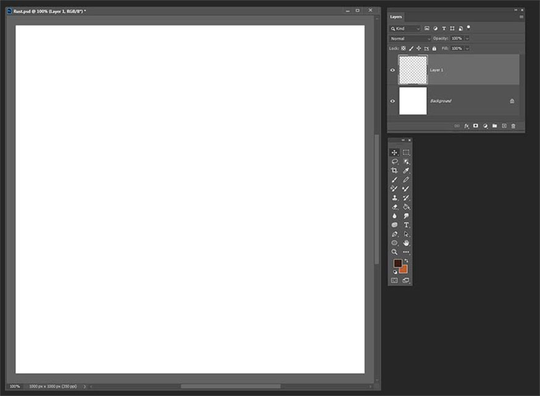Select the Zoom tool
This screenshot has height=396, width=540.
394,252
